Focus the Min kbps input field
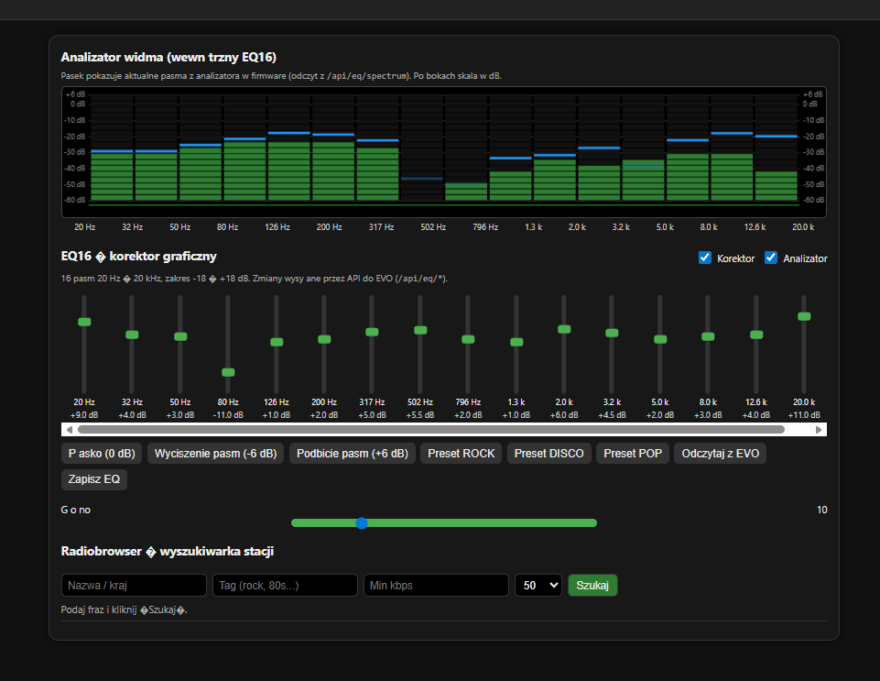Viewport: 880px width, 681px height. point(436,585)
